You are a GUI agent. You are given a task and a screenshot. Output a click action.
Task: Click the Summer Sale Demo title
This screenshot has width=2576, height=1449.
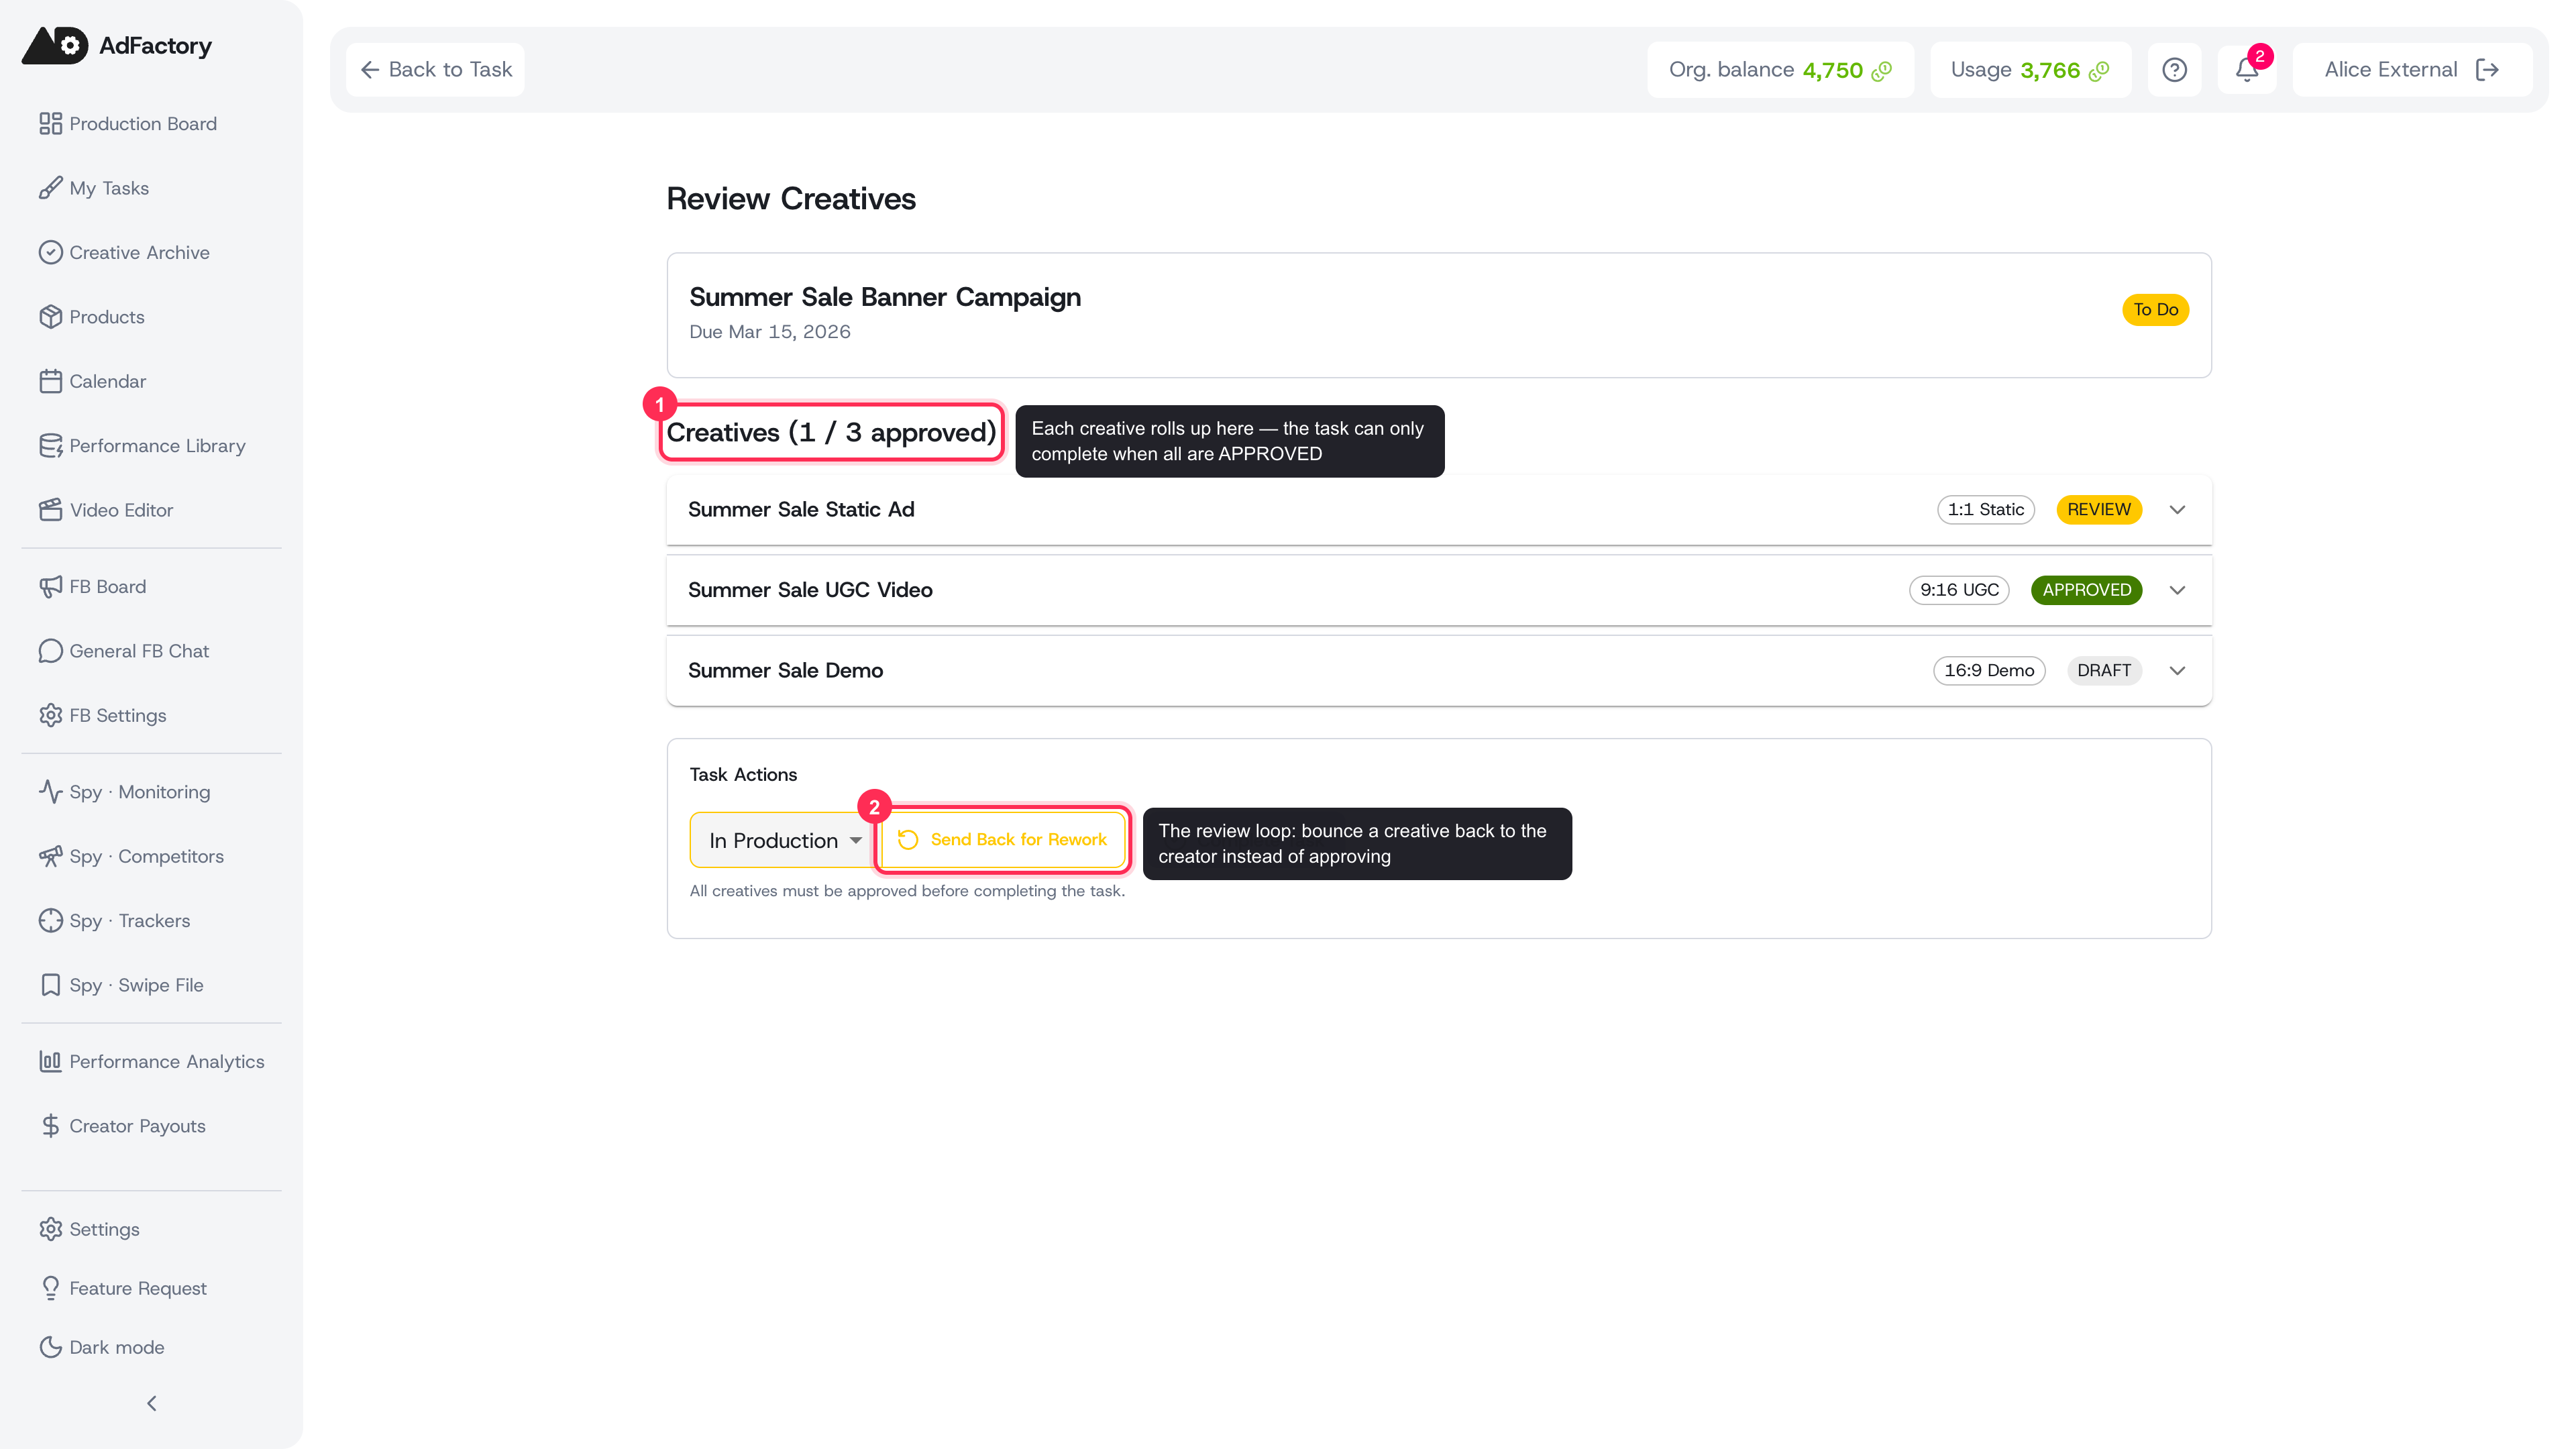[785, 671]
